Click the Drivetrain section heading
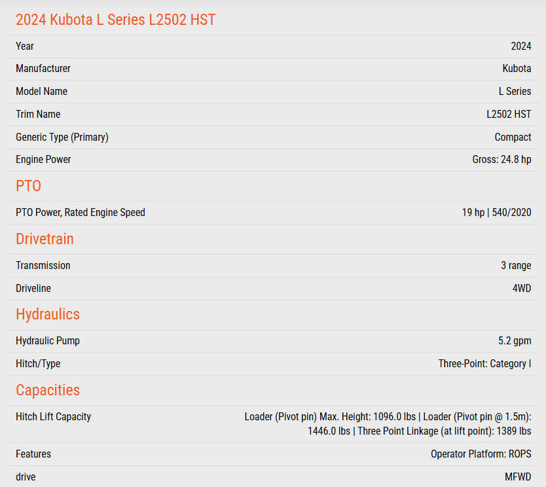The width and height of the screenshot is (546, 487). 45,239
